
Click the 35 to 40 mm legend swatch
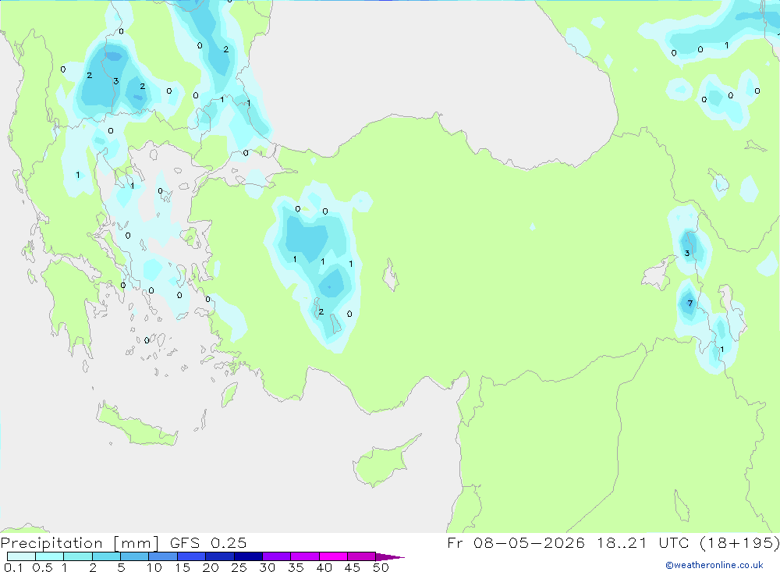304,556
